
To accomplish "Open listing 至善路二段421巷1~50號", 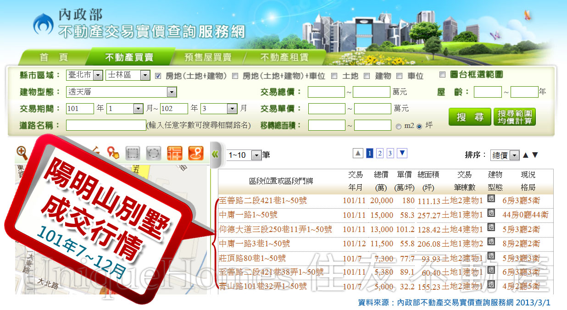I will point(263,200).
